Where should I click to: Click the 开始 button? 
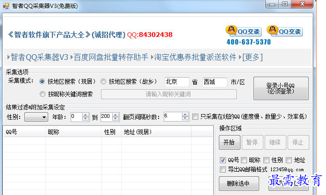[x=230, y=143]
